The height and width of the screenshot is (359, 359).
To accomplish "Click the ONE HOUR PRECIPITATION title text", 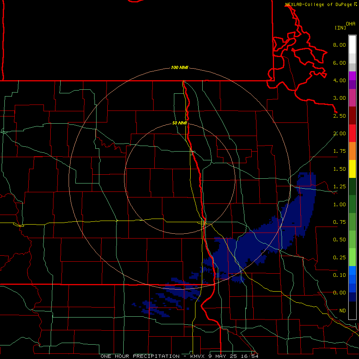I will pos(140,356).
